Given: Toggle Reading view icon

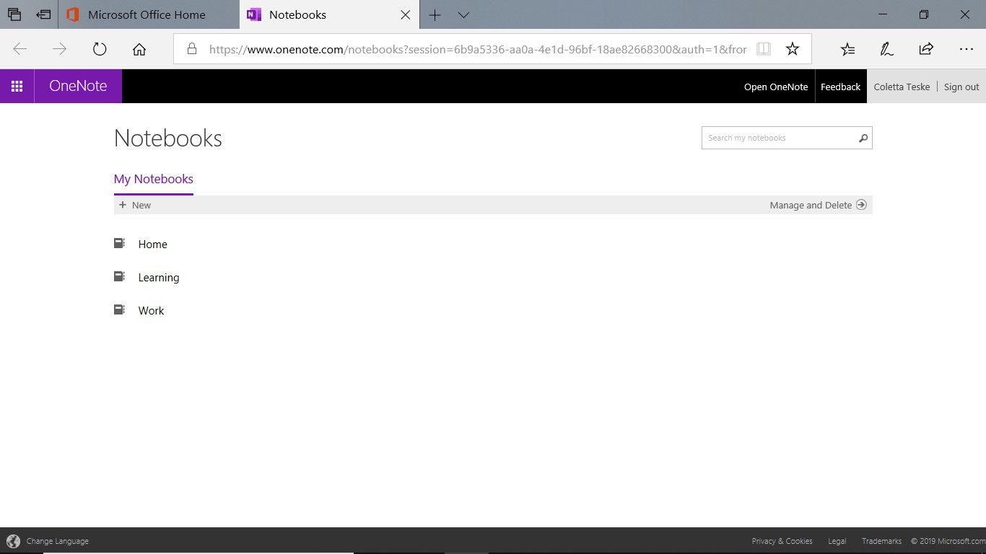Looking at the screenshot, I should pyautogui.click(x=764, y=49).
